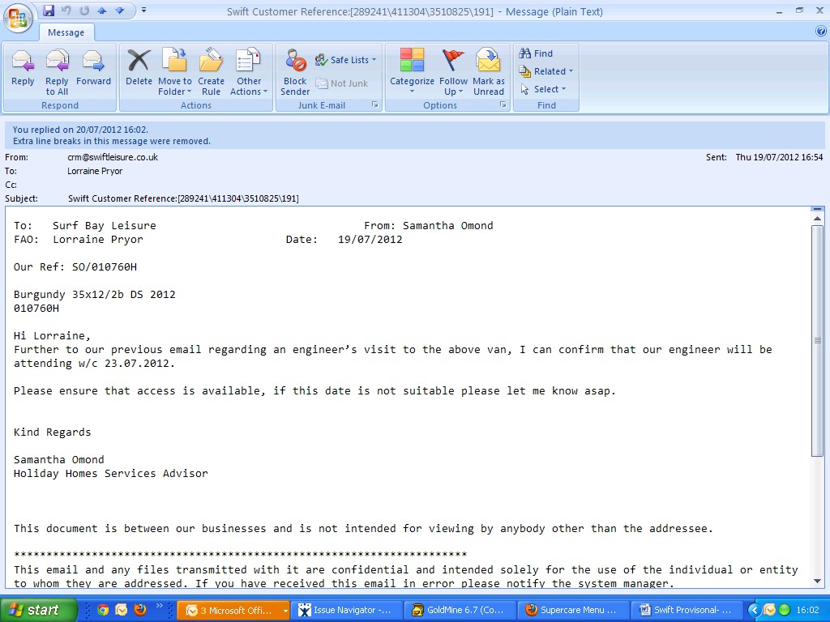This screenshot has width=830, height=622.
Task: Open Select dropdown
Action: pos(543,89)
